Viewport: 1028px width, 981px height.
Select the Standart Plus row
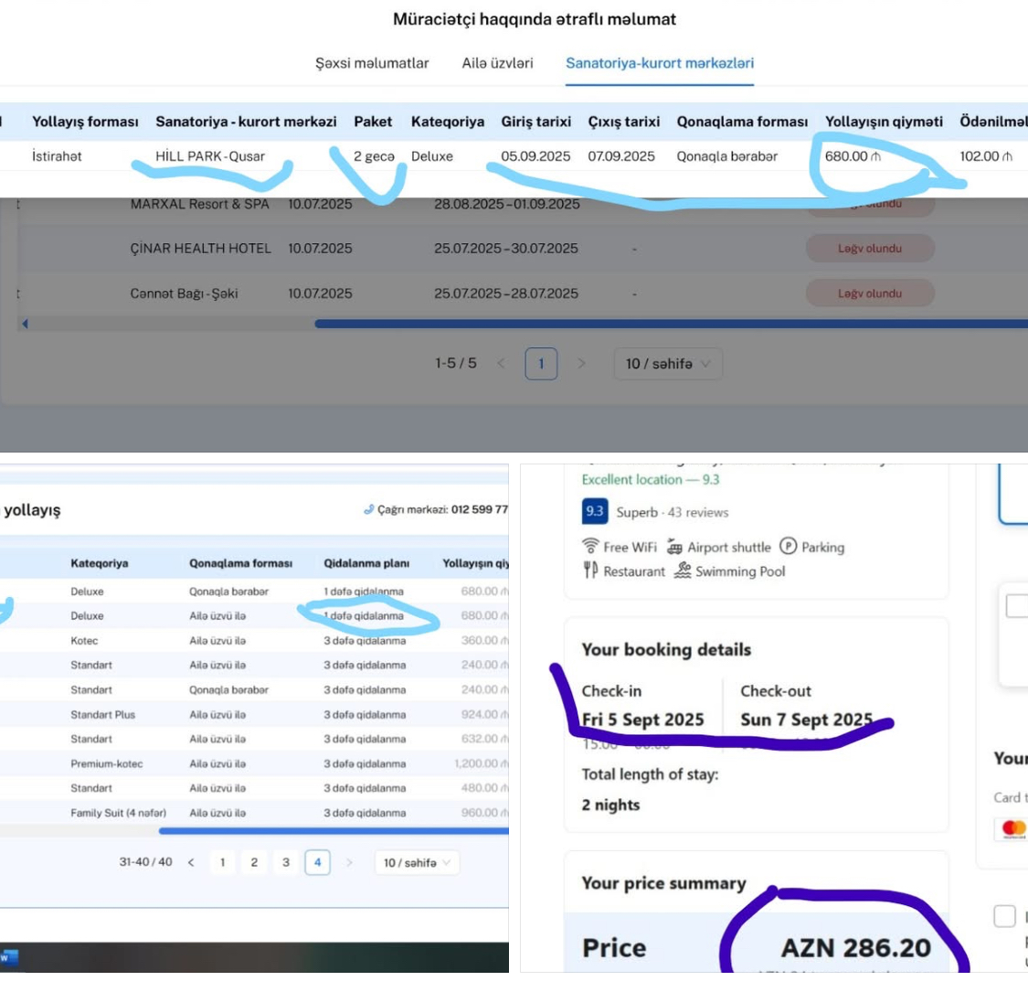click(254, 715)
